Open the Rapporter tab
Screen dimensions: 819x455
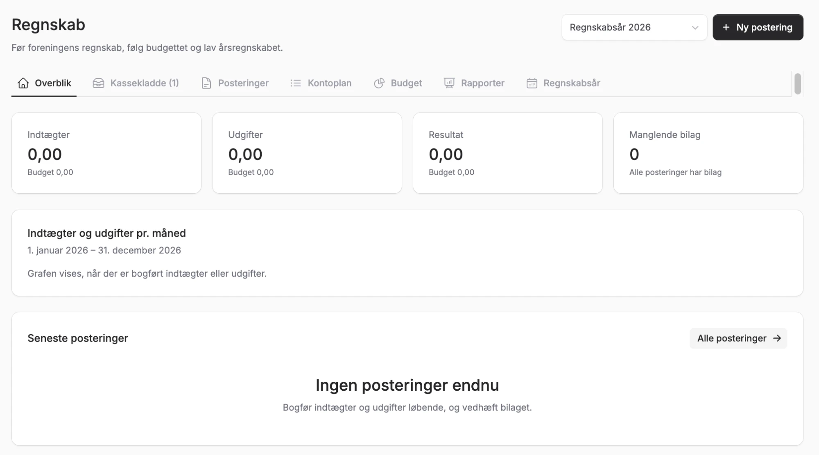[x=474, y=83]
